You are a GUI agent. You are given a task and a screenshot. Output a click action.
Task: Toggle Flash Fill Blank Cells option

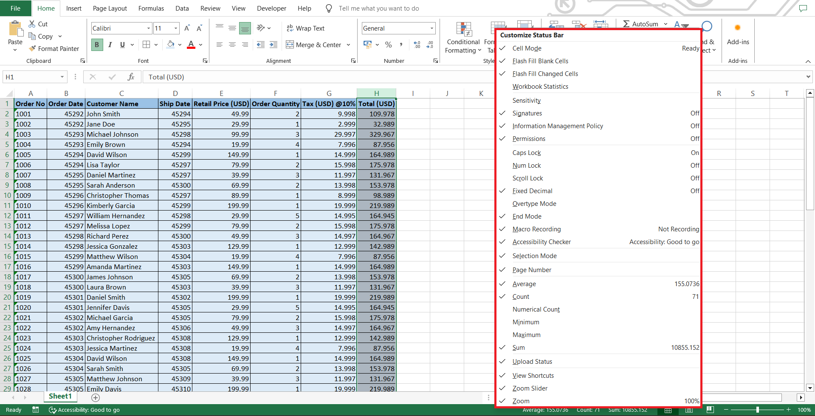(x=599, y=61)
